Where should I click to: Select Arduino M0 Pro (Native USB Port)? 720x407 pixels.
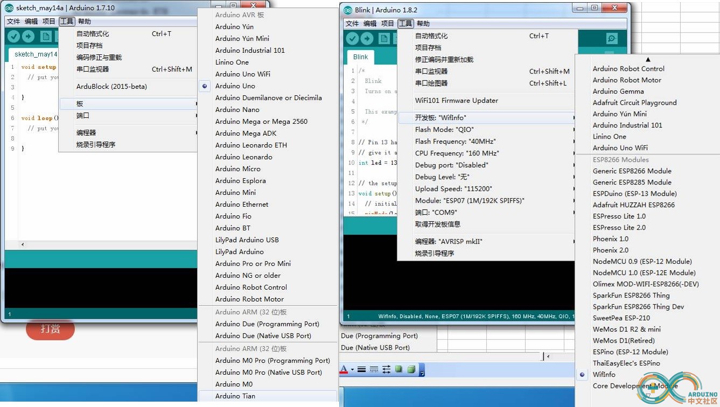tap(268, 373)
